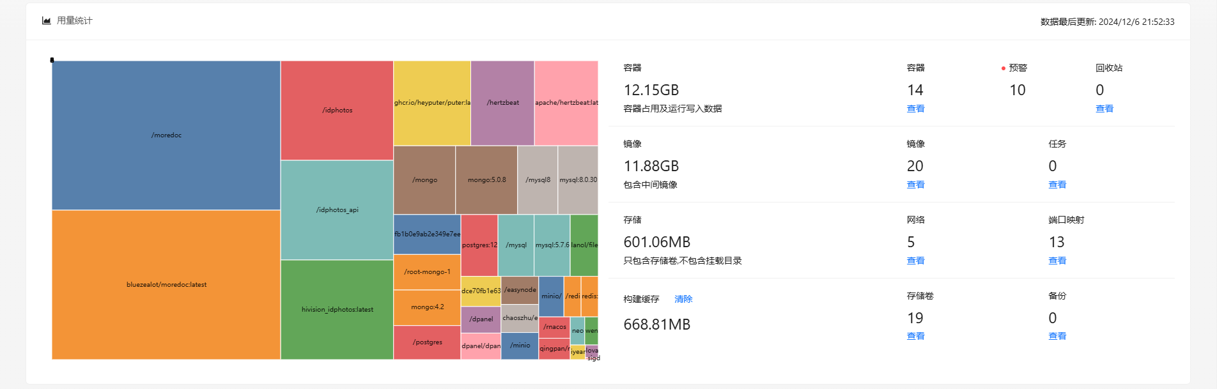Open the 查看 link under 备份
Image resolution: width=1217 pixels, height=389 pixels.
(1057, 336)
